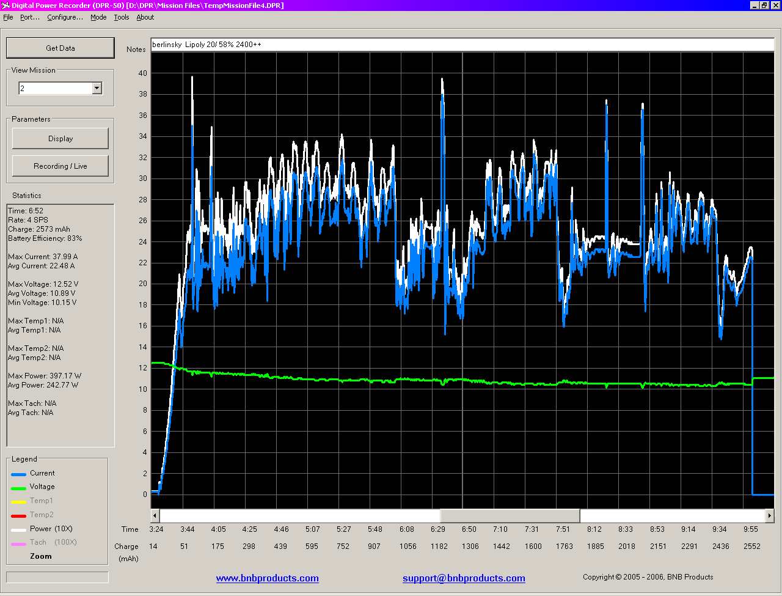782x596 pixels.
Task: Open the Tools menu
Action: tap(122, 17)
